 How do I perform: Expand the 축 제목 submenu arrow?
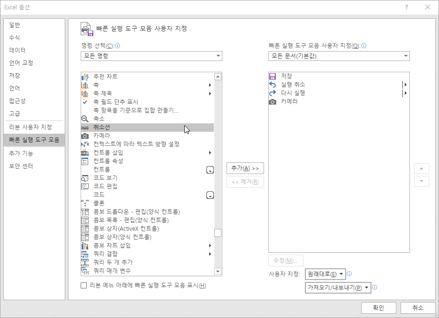(x=210, y=93)
